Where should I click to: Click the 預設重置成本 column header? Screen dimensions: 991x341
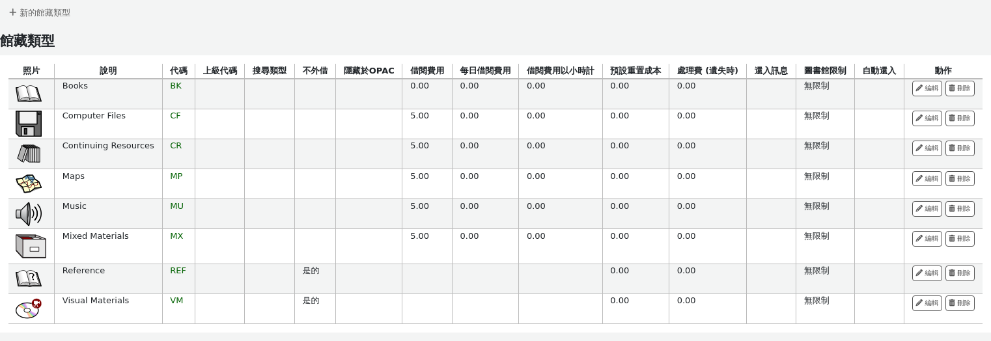635,71
